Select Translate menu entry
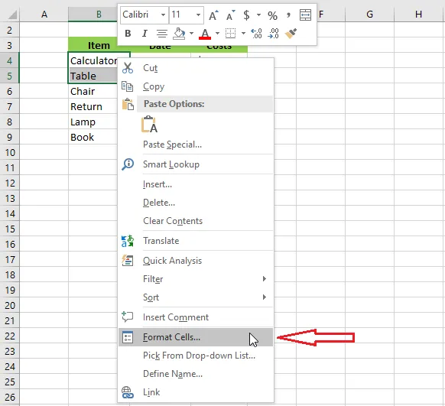The width and height of the screenshot is (445, 406). point(196,241)
